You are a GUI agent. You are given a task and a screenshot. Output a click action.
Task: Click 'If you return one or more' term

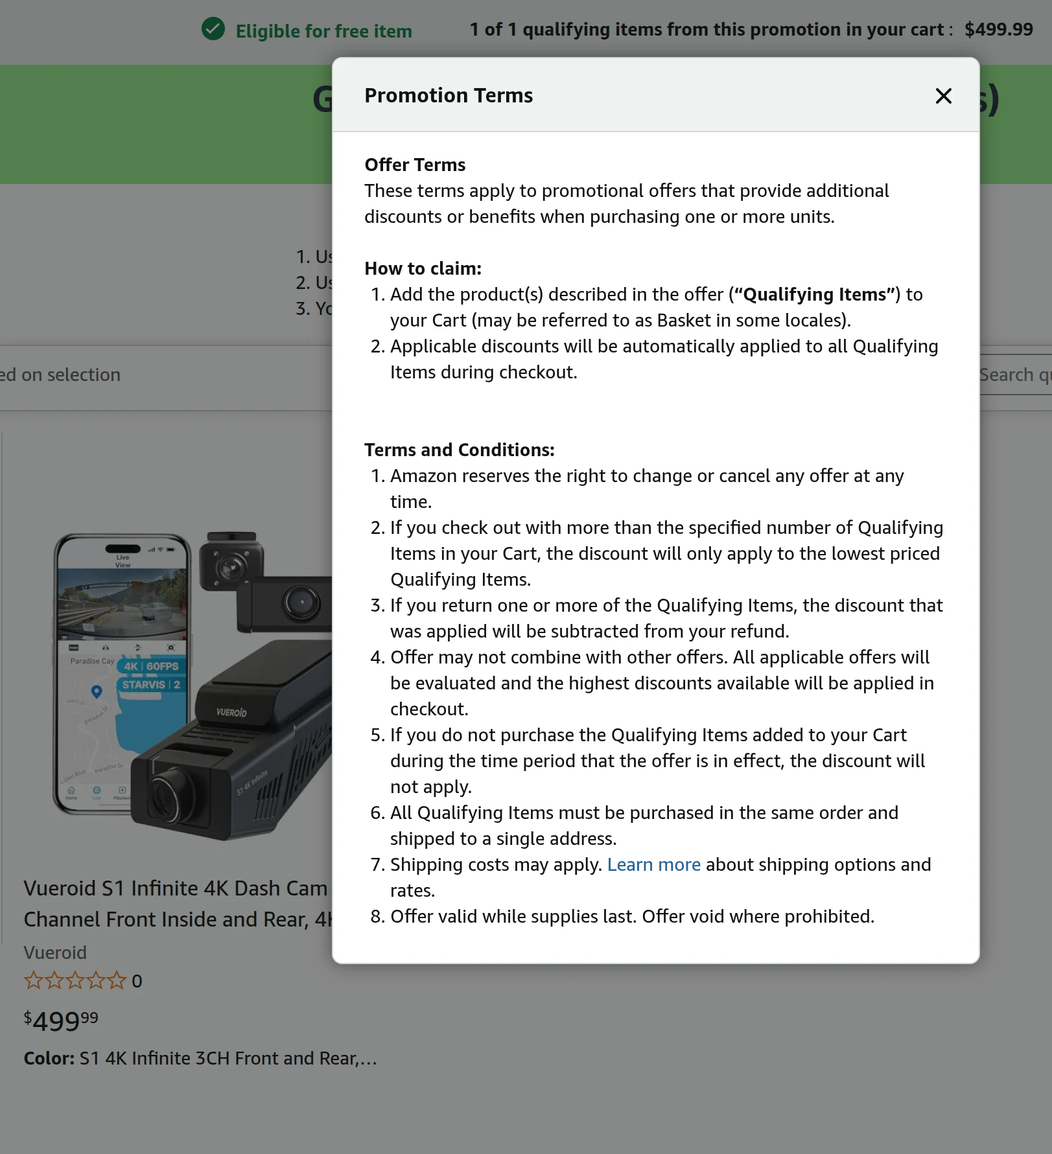click(666, 618)
